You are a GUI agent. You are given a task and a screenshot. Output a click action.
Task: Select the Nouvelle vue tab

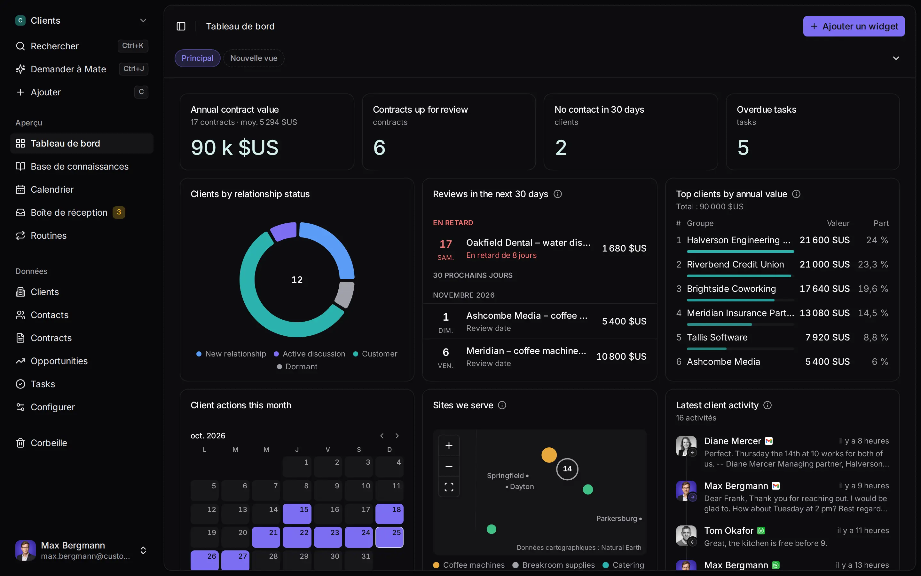(254, 58)
